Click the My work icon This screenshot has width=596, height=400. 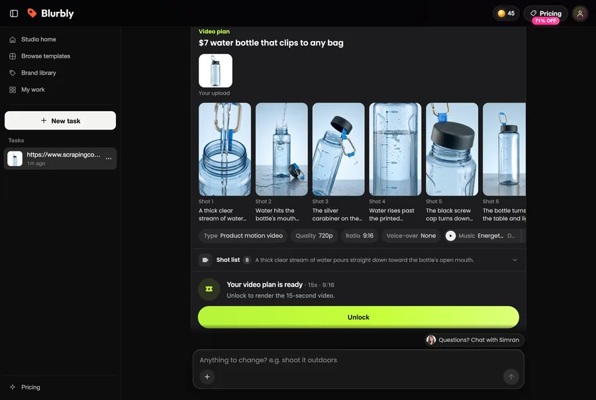point(13,90)
